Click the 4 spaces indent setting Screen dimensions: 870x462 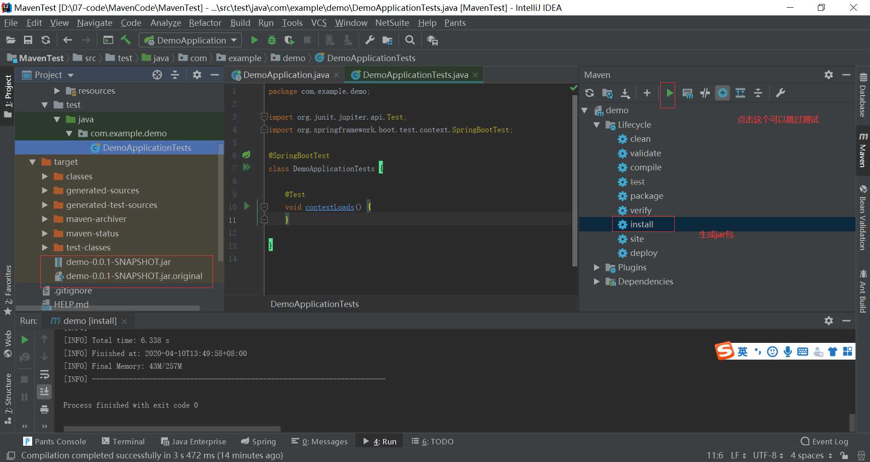[x=811, y=455]
